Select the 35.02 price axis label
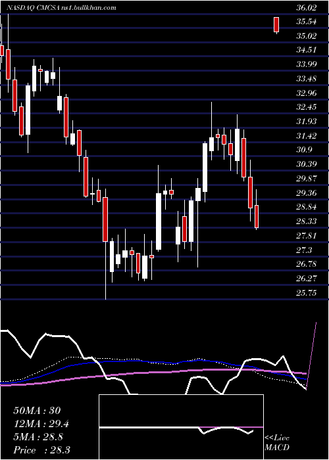 (307, 36)
